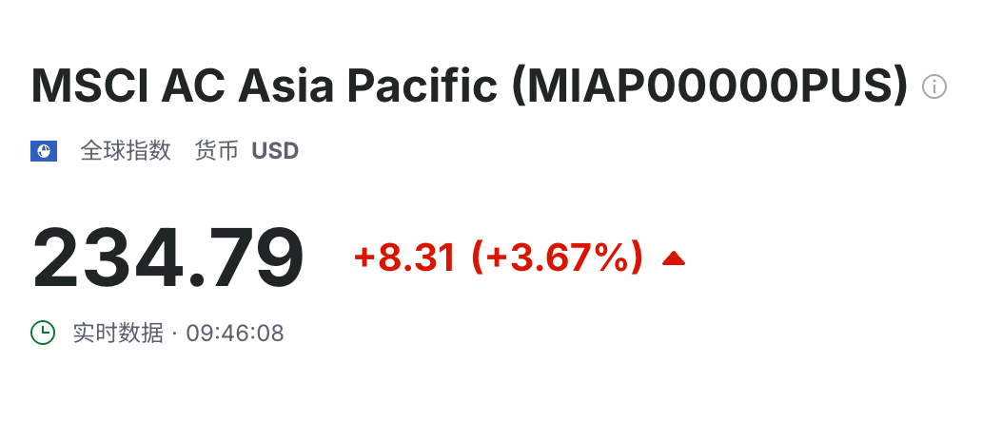
Task: Click the integer part 234 of the price
Action: coord(110,258)
